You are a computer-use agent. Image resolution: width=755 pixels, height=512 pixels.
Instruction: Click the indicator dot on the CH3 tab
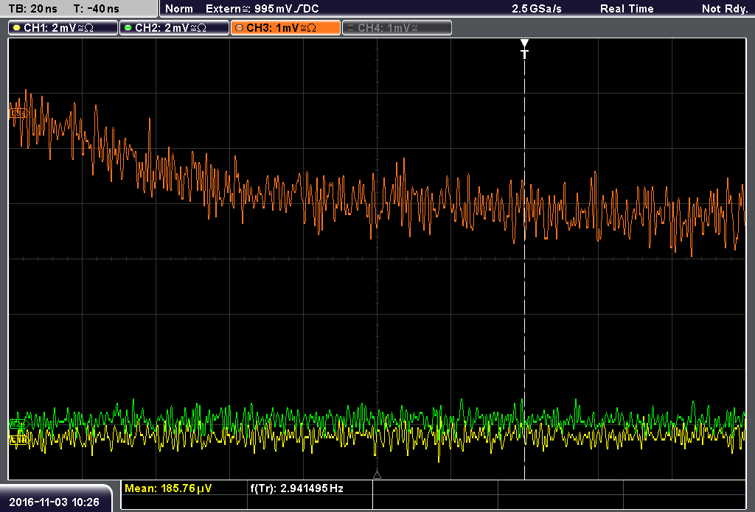pos(239,28)
